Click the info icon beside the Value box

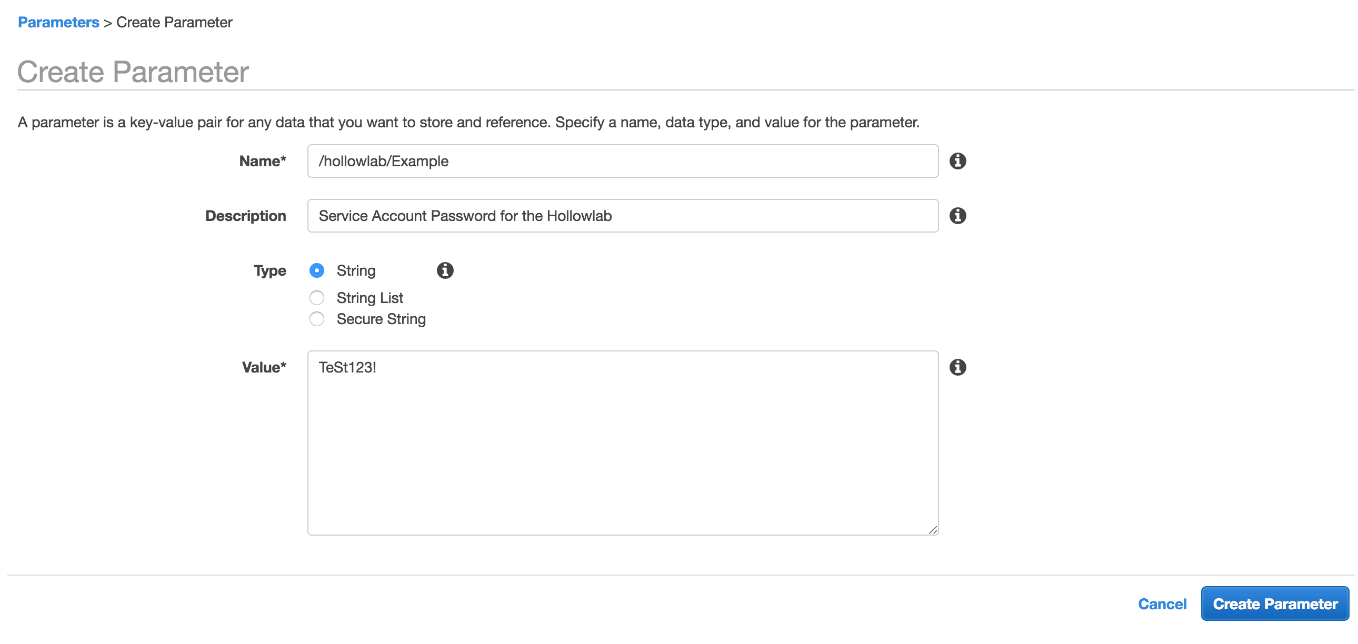click(957, 367)
